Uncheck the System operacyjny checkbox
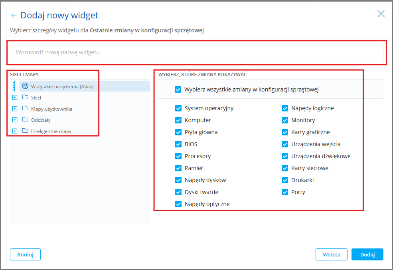393x270 pixels. click(x=178, y=108)
